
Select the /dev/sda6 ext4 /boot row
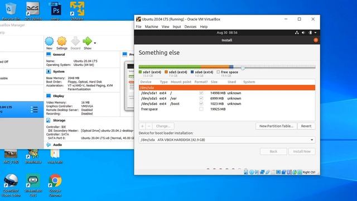pyautogui.click(x=227, y=103)
